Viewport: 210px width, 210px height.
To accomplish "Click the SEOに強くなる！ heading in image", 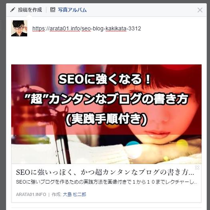I will point(105,79).
